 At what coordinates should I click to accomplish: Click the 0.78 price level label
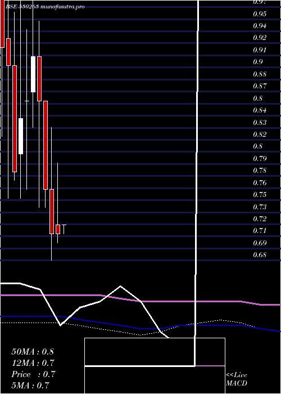pyautogui.click(x=260, y=171)
